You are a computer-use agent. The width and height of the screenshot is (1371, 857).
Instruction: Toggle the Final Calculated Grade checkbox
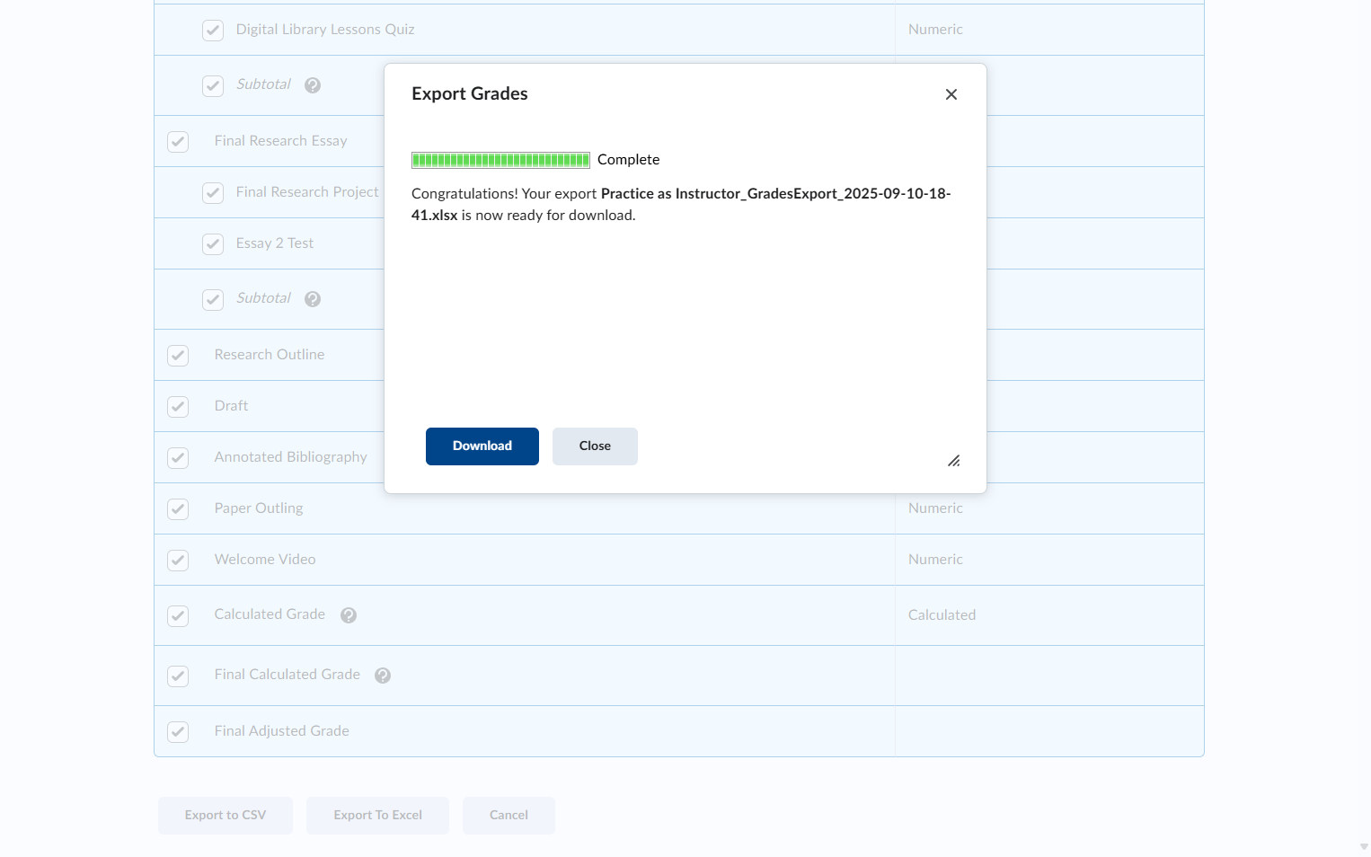(x=178, y=676)
